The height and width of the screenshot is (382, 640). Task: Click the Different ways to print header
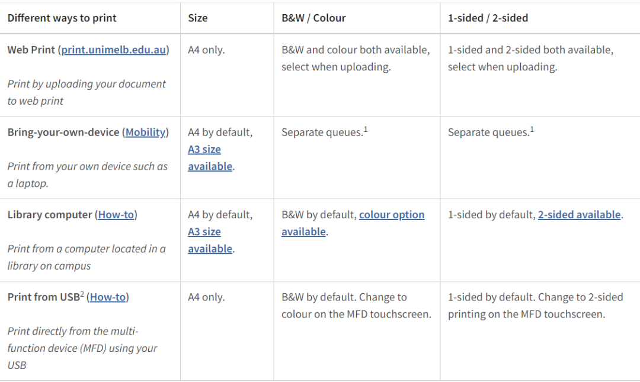point(62,18)
